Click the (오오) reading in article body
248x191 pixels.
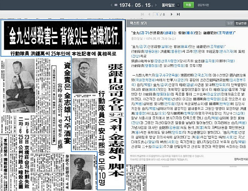coord(162,113)
